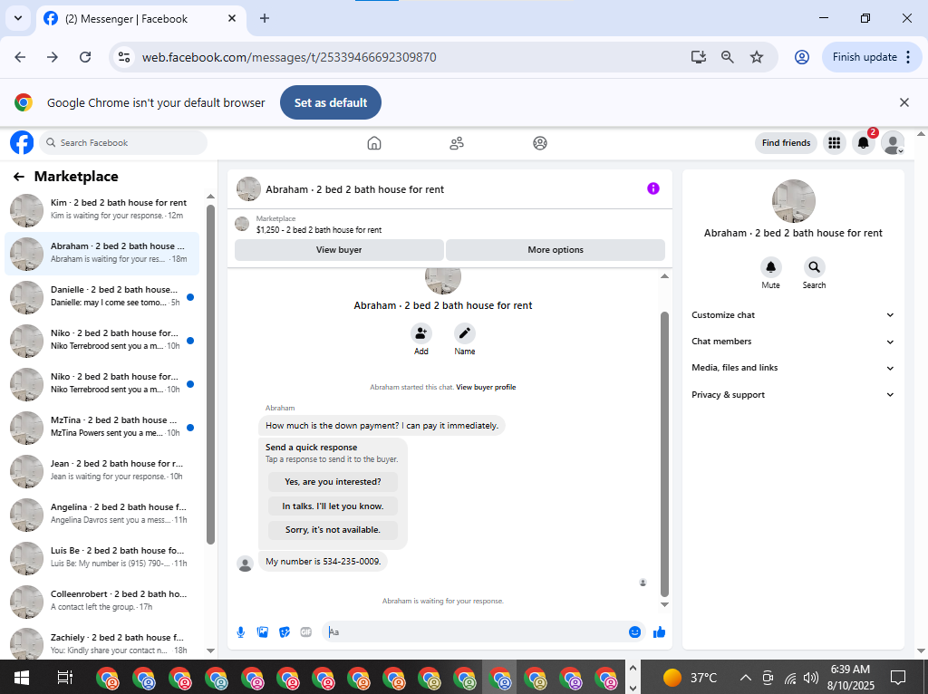Image resolution: width=928 pixels, height=694 pixels.
Task: Click the Name pencil edit icon
Action: (x=465, y=333)
